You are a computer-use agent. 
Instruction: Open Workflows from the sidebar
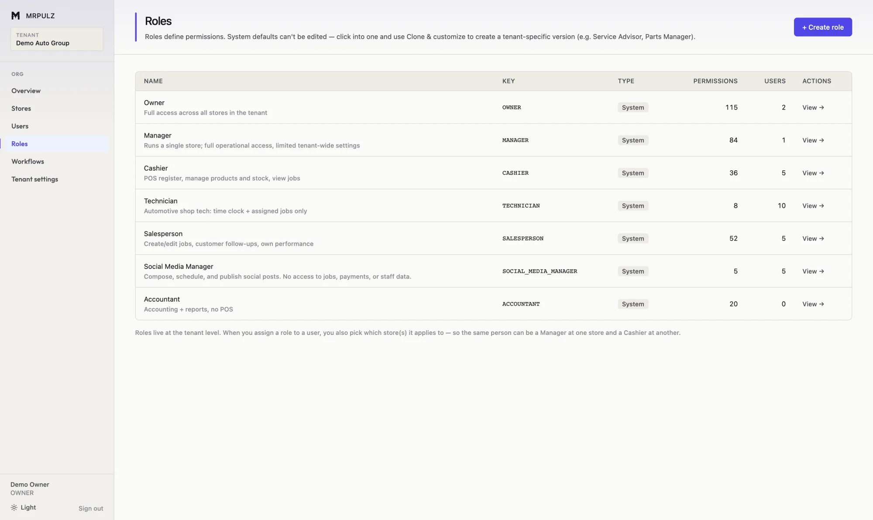[27, 162]
